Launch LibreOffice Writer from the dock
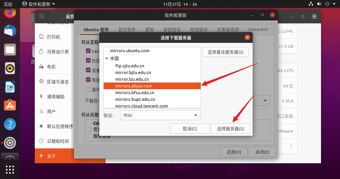 tap(10, 87)
